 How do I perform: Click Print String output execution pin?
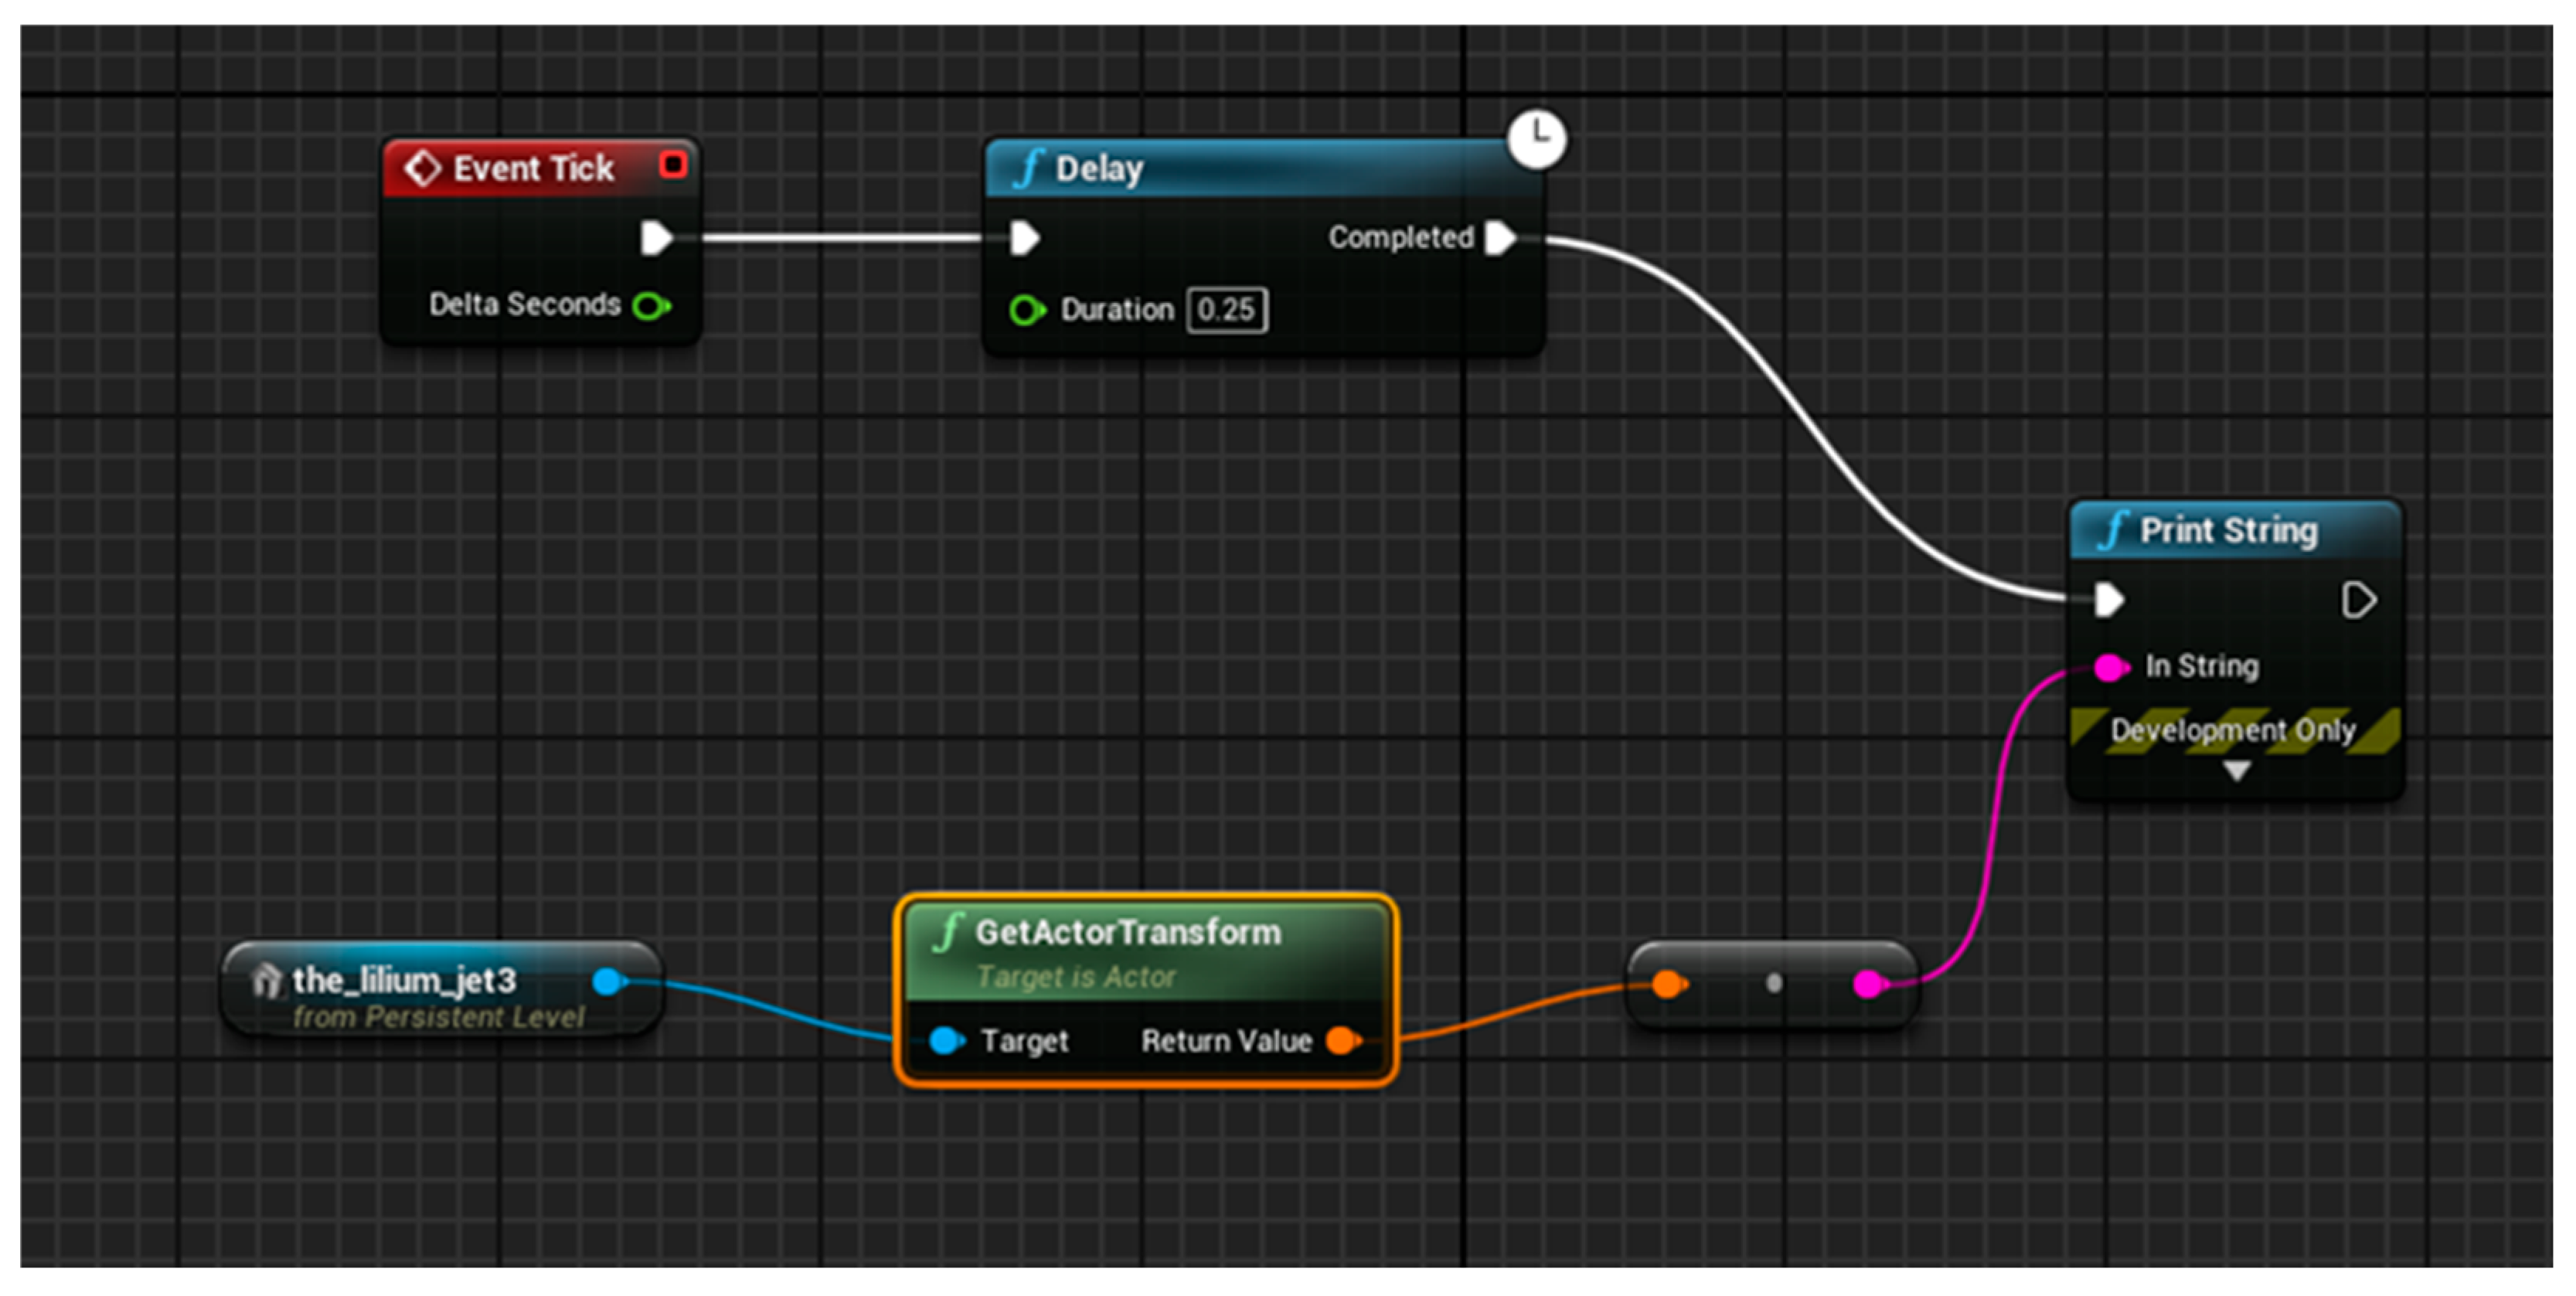tap(2358, 600)
